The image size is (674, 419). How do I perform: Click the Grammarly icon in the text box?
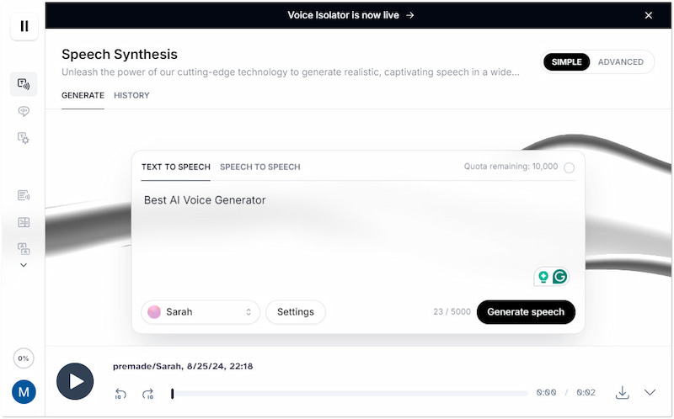559,276
